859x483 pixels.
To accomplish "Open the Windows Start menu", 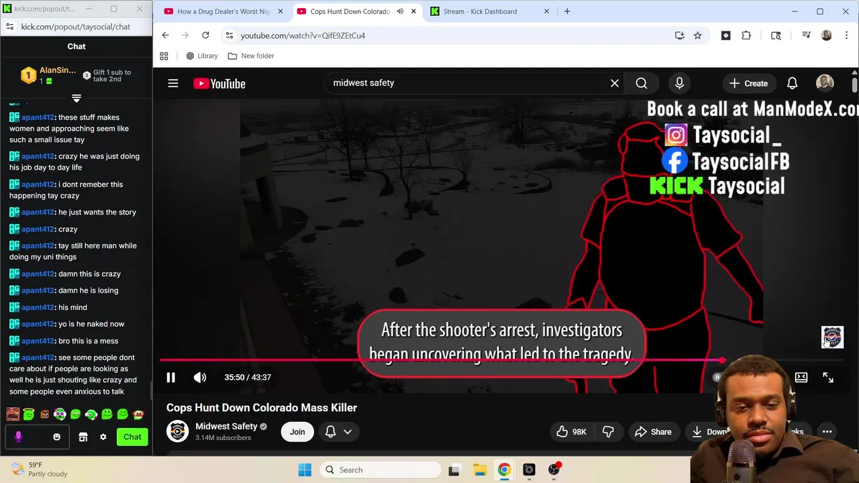I will (x=305, y=470).
